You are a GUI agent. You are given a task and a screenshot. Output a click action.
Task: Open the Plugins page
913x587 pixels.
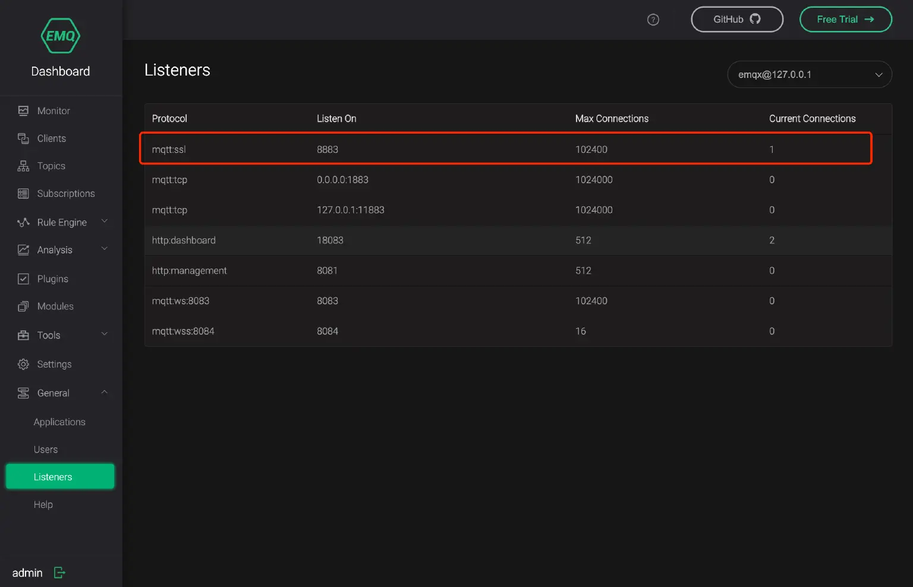pos(52,278)
